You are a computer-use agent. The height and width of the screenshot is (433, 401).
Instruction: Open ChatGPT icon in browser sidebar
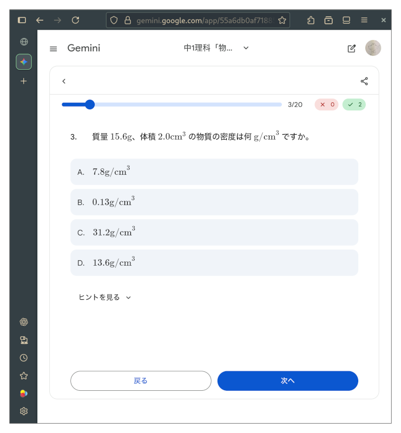pos(24,322)
